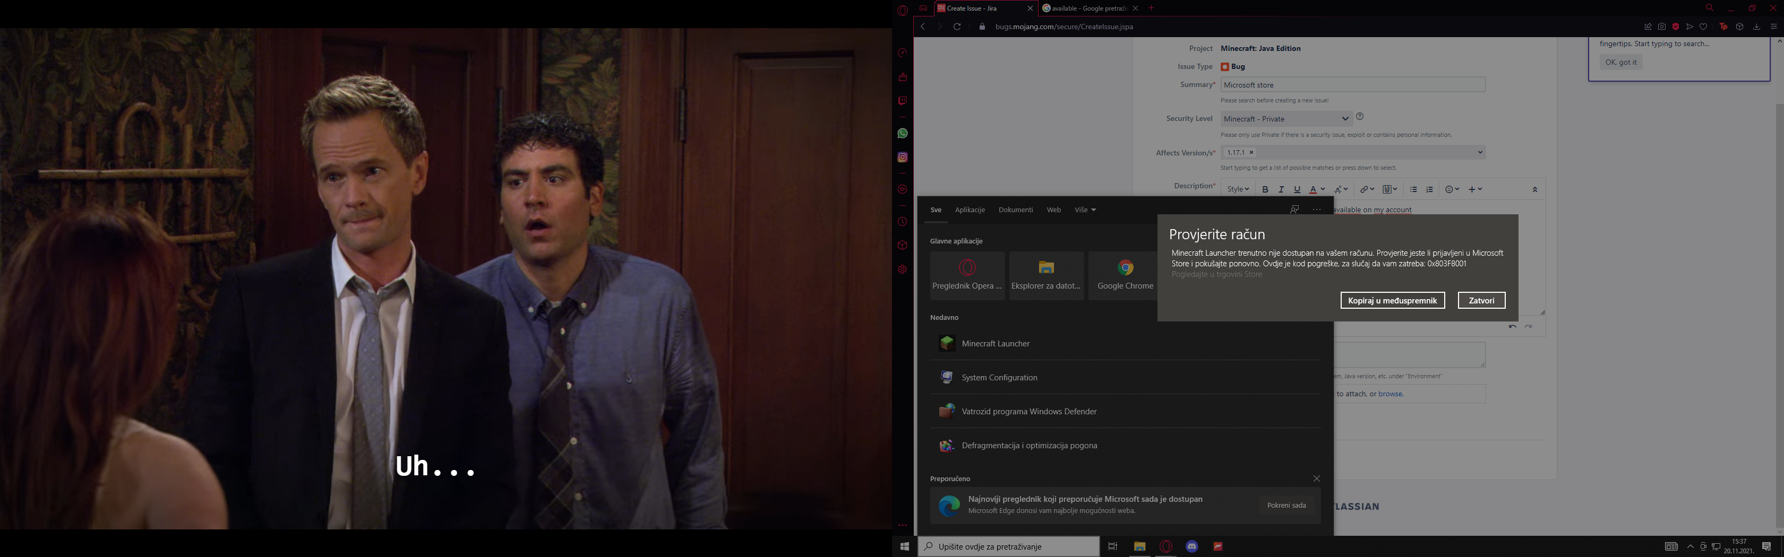Apply underline formatting in Description editor
Screen dimensions: 1784x557
(x=1297, y=189)
